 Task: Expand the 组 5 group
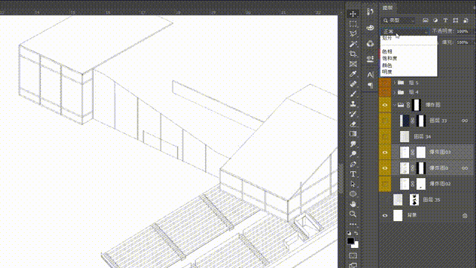click(394, 83)
